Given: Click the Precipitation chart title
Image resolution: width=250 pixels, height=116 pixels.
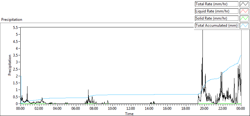Looking at the screenshot, I should [x=12, y=20].
